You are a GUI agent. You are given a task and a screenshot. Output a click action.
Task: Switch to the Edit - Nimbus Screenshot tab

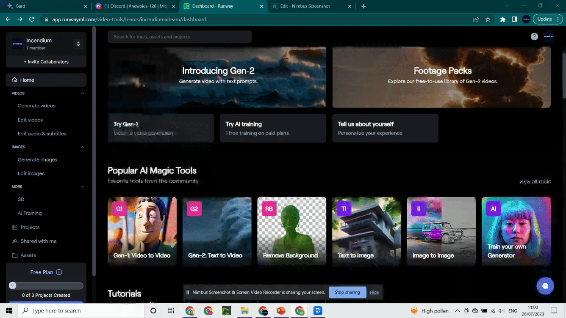tap(311, 6)
